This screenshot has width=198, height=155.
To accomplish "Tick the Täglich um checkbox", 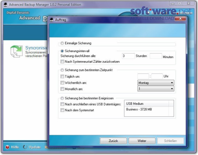I will click(62, 76).
